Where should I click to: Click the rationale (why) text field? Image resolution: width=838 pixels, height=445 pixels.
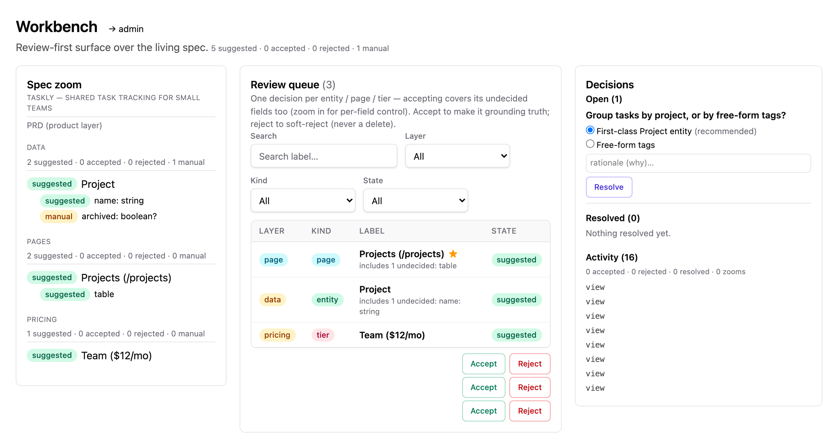698,163
